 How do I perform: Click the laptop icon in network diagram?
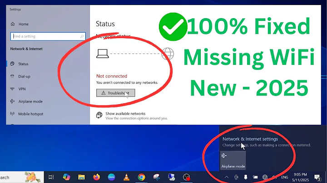[x=102, y=53]
